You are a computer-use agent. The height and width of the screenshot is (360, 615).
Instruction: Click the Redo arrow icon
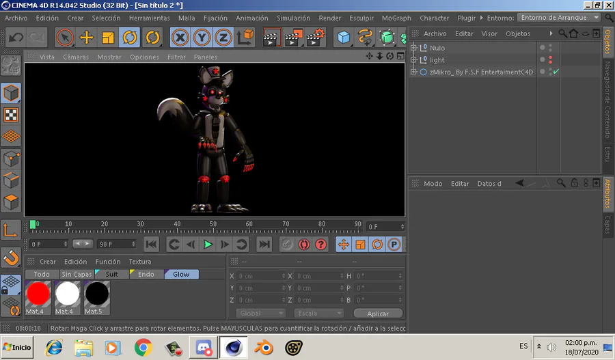pyautogui.click(x=36, y=38)
